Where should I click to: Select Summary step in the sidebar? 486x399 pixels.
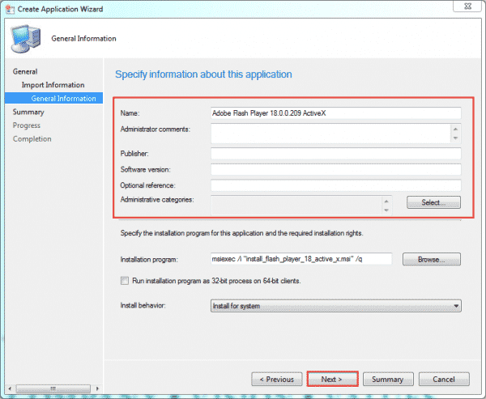28,112
